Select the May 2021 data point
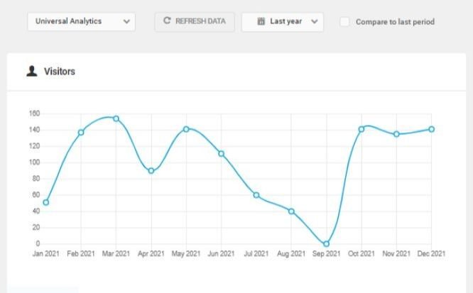This screenshot has width=473, height=293. click(186, 129)
